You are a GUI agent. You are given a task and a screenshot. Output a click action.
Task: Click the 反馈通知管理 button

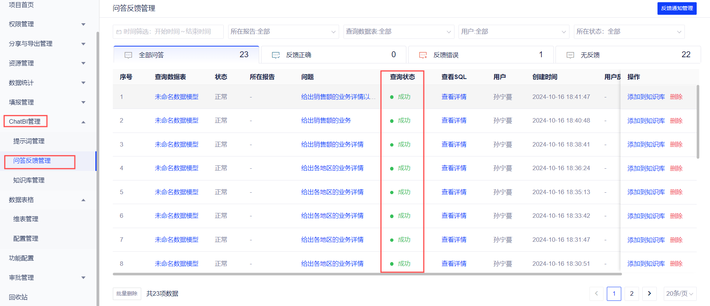677,8
